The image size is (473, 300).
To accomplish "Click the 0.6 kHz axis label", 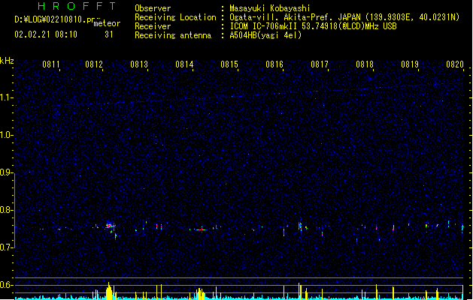I will (x=6, y=285).
